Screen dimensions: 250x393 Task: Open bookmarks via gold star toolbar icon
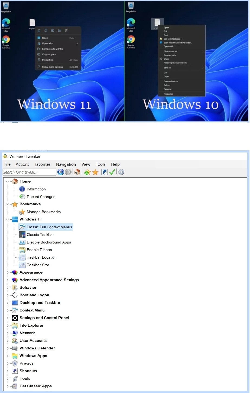[95, 172]
